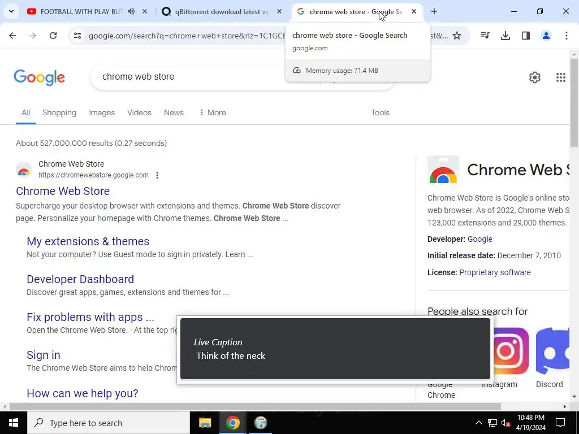Close the FOOTBALL WITH PLAY BUTTON tab
Viewport: 579px width, 434px height.
[x=145, y=11]
